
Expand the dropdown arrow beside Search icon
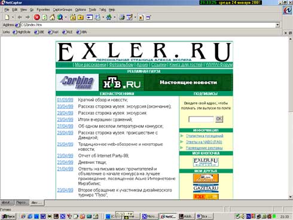(66, 17)
